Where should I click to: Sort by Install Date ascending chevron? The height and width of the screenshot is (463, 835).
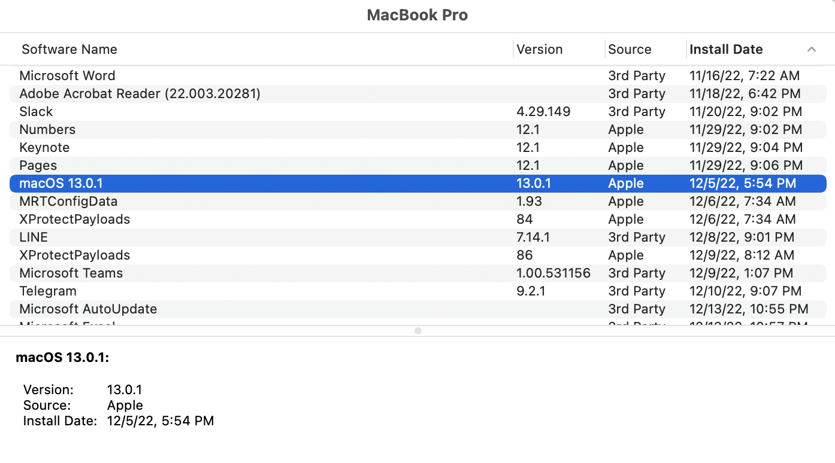pyautogui.click(x=812, y=49)
